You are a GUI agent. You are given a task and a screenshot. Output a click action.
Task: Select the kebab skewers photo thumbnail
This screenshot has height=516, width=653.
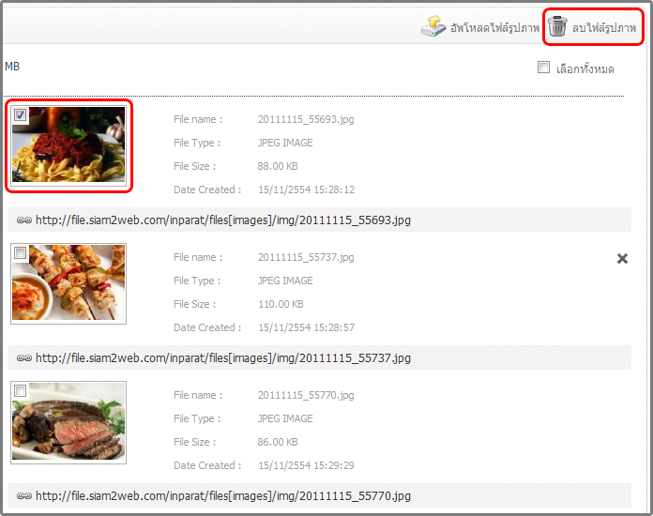pos(68,282)
